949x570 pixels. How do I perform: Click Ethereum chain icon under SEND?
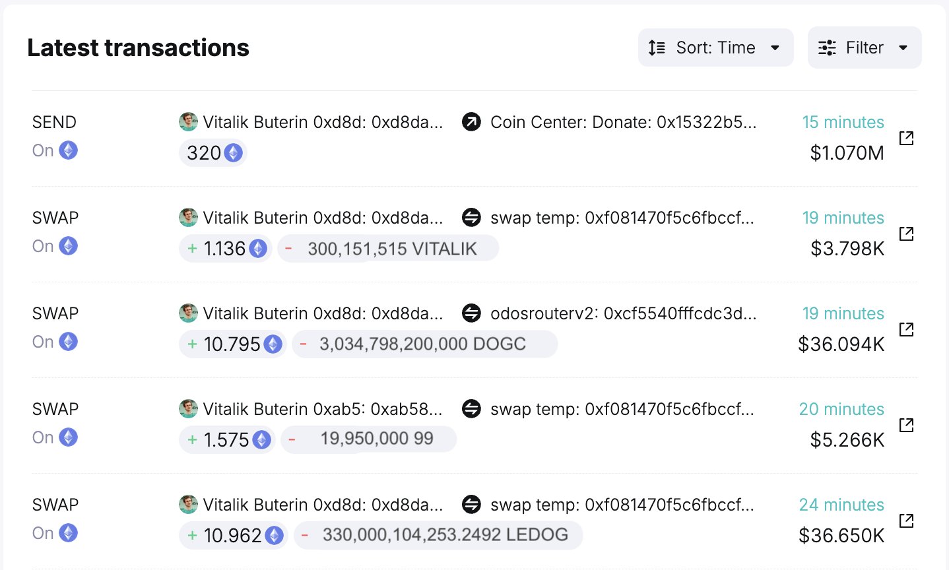(68, 150)
